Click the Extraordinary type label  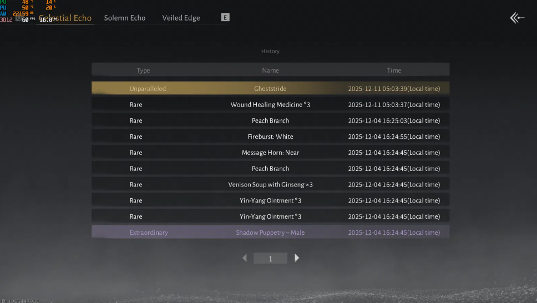tap(149, 233)
